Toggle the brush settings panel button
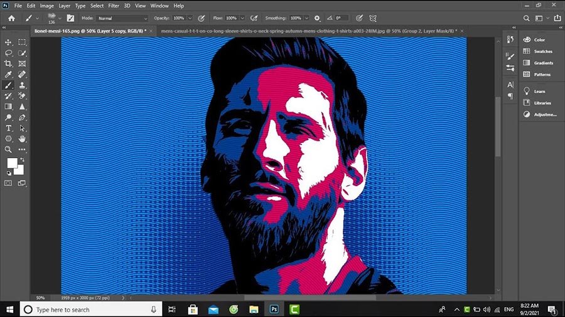This screenshot has width=565, height=317. pos(70,18)
